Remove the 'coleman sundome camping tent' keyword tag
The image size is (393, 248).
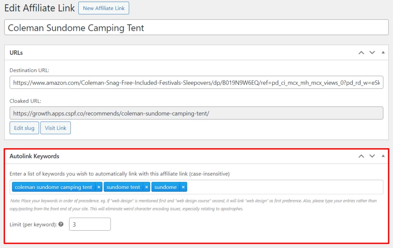[99, 187]
